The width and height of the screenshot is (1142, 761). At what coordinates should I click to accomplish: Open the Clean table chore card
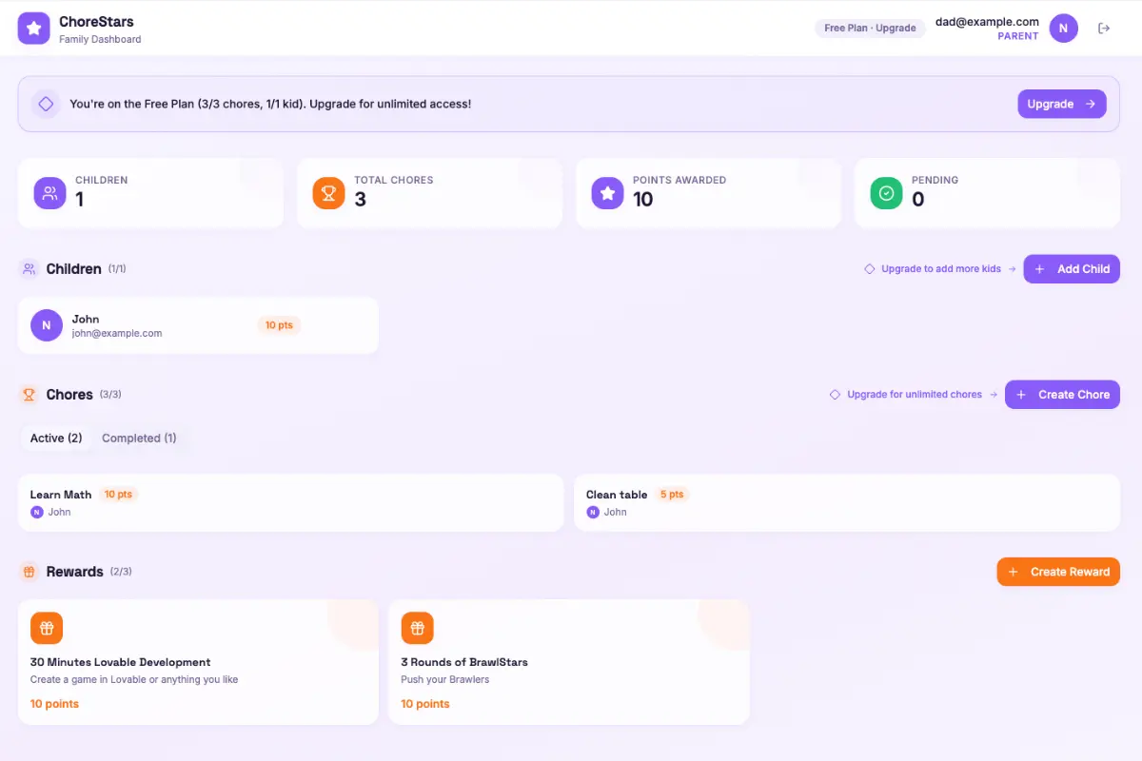(846, 501)
